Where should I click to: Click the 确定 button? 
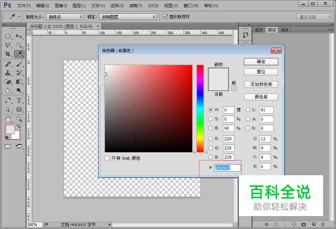[x=261, y=62]
